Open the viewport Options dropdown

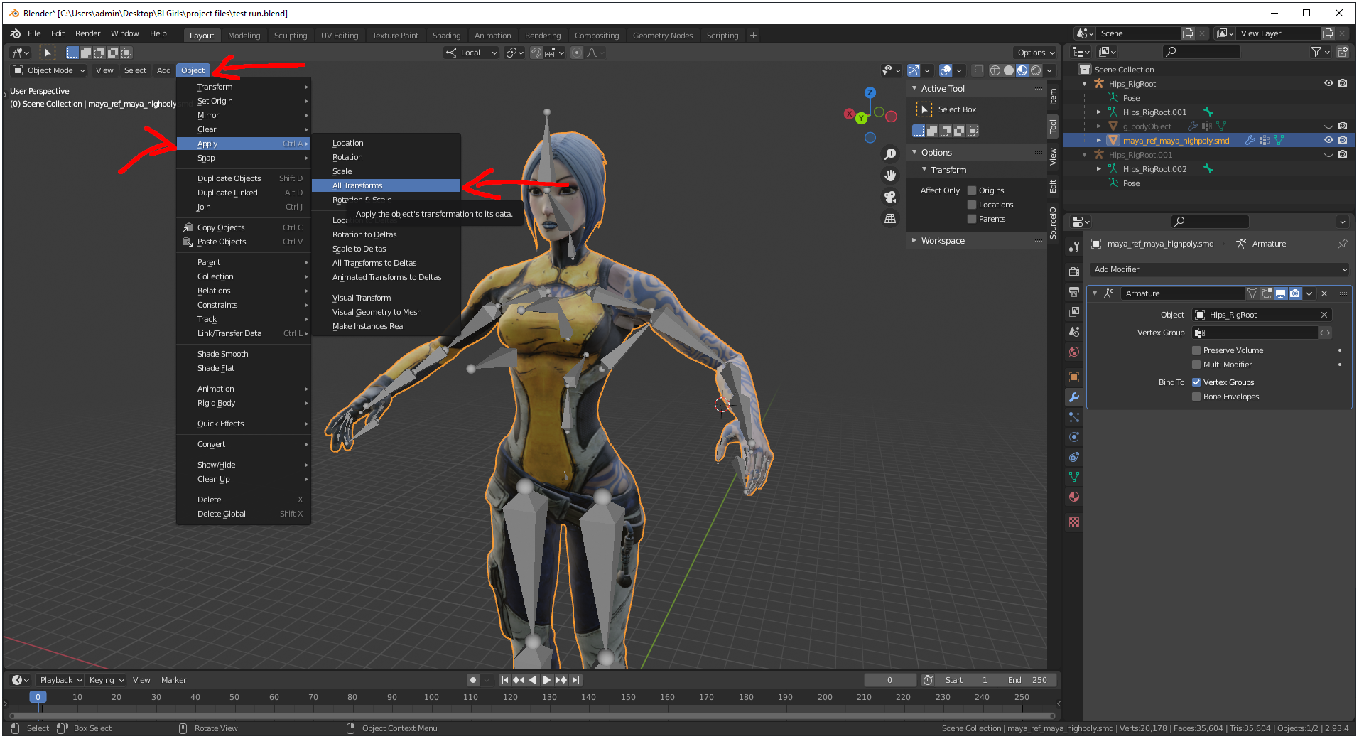tap(1036, 53)
